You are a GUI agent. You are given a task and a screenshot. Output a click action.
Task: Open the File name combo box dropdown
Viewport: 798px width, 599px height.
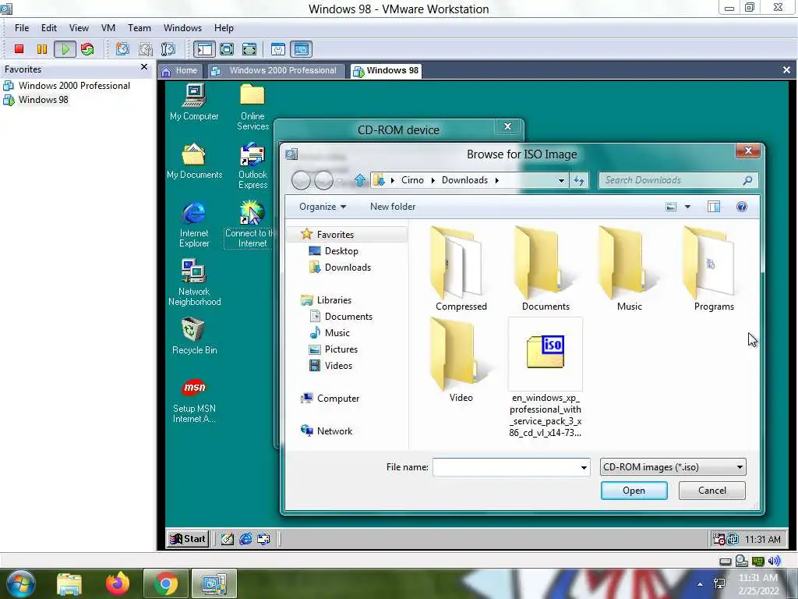(584, 467)
